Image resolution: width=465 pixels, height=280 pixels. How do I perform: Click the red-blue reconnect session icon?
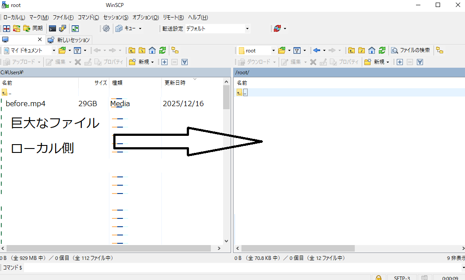click(x=277, y=28)
